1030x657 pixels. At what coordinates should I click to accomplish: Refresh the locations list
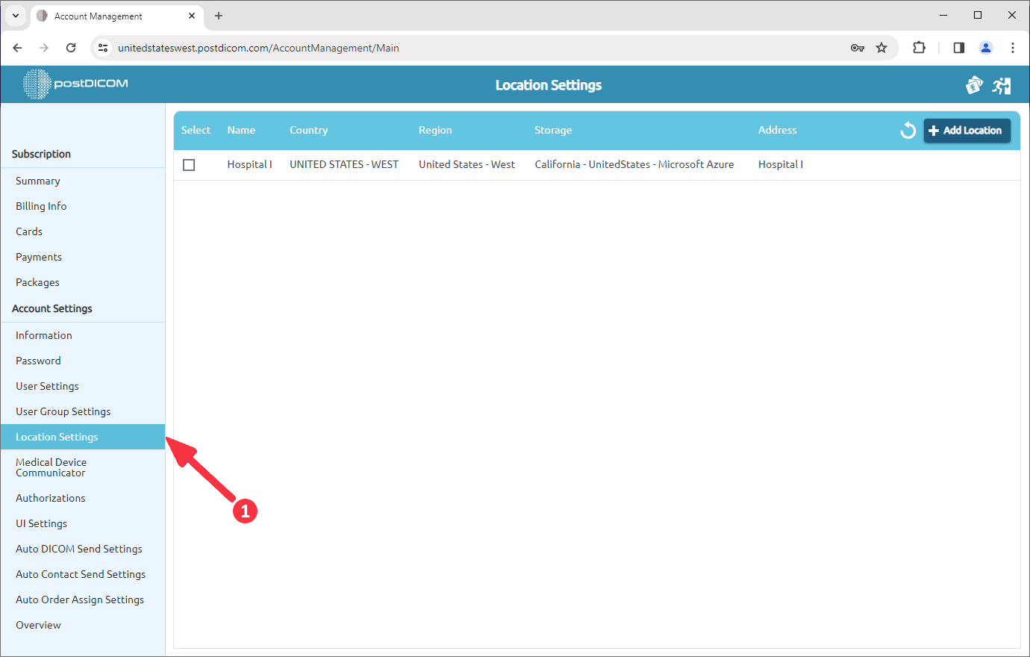click(x=908, y=130)
